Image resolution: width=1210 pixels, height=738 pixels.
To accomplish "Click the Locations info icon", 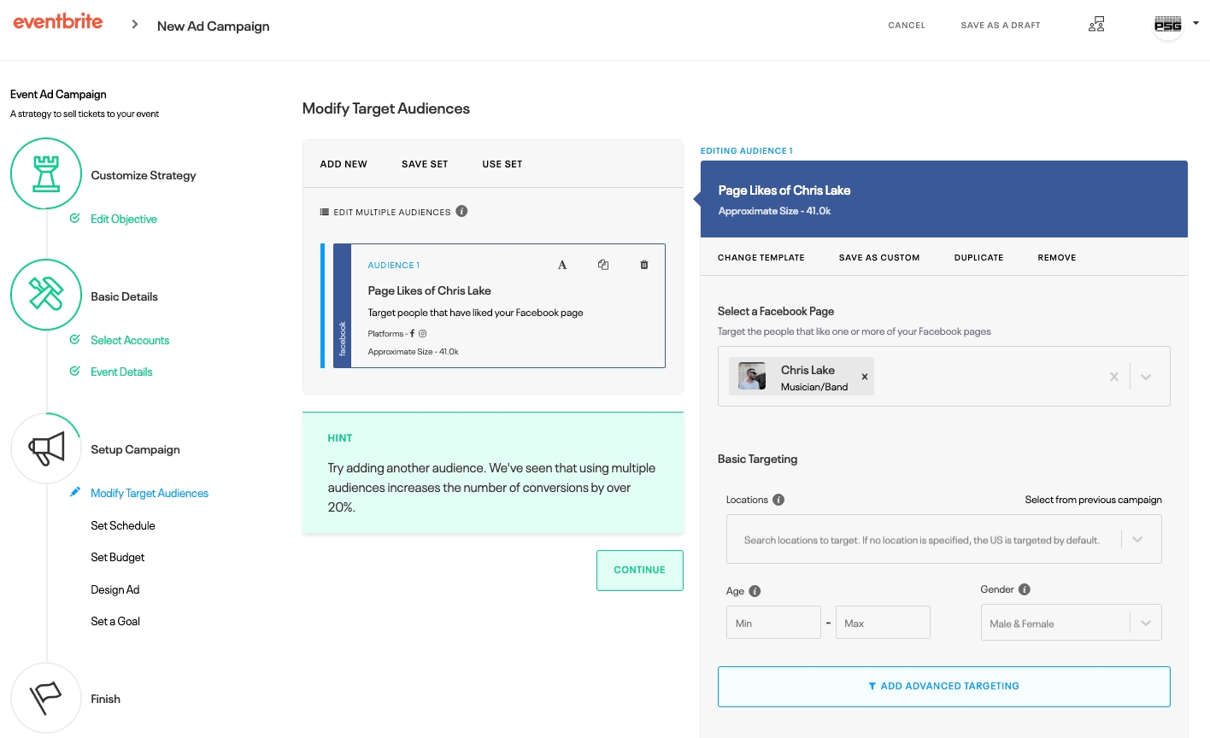I will coord(778,500).
